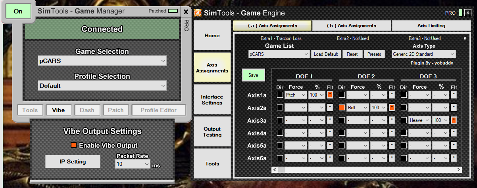Open Axis3a DOF 3 percent dropdown
Viewport: 477px width, 188px height.
440,120
